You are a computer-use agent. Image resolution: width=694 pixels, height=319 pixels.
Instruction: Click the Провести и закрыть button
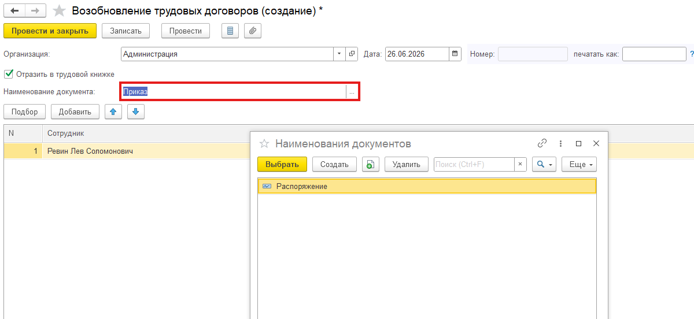tap(50, 31)
